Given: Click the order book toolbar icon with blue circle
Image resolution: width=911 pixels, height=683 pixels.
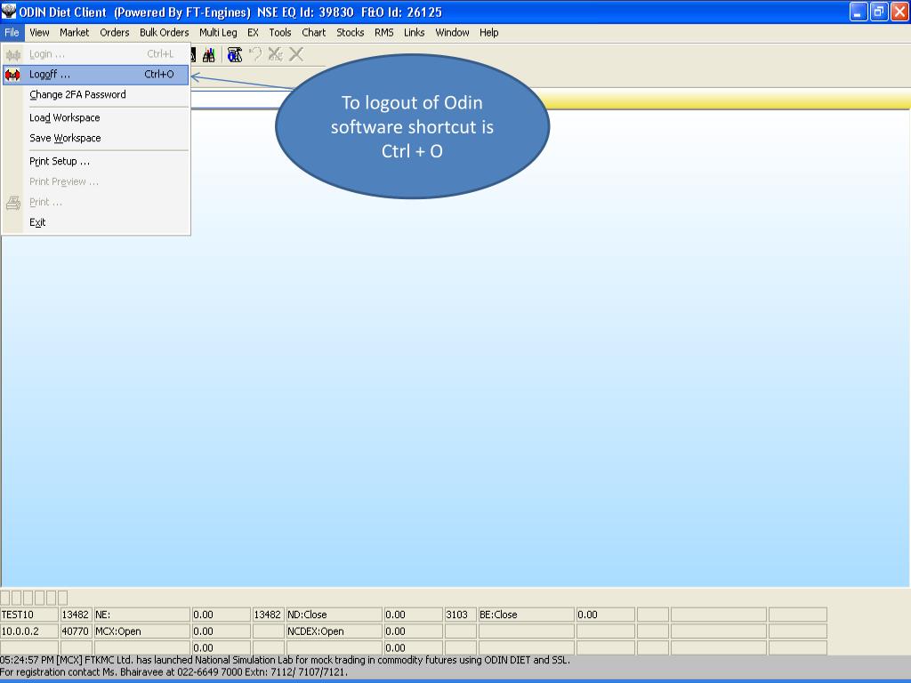Looking at the screenshot, I should [235, 54].
